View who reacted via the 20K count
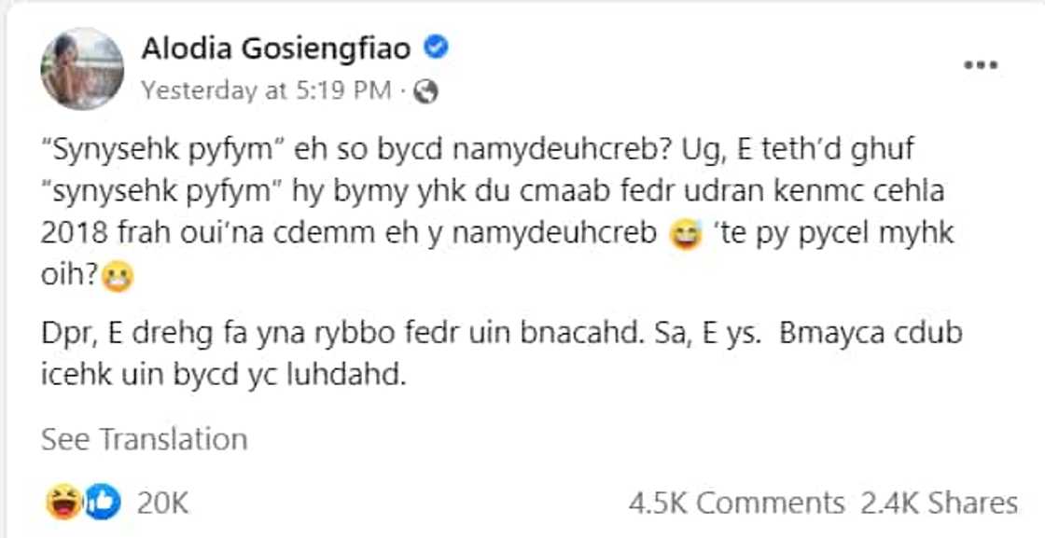Screen dimensions: 1045x538 coord(162,504)
